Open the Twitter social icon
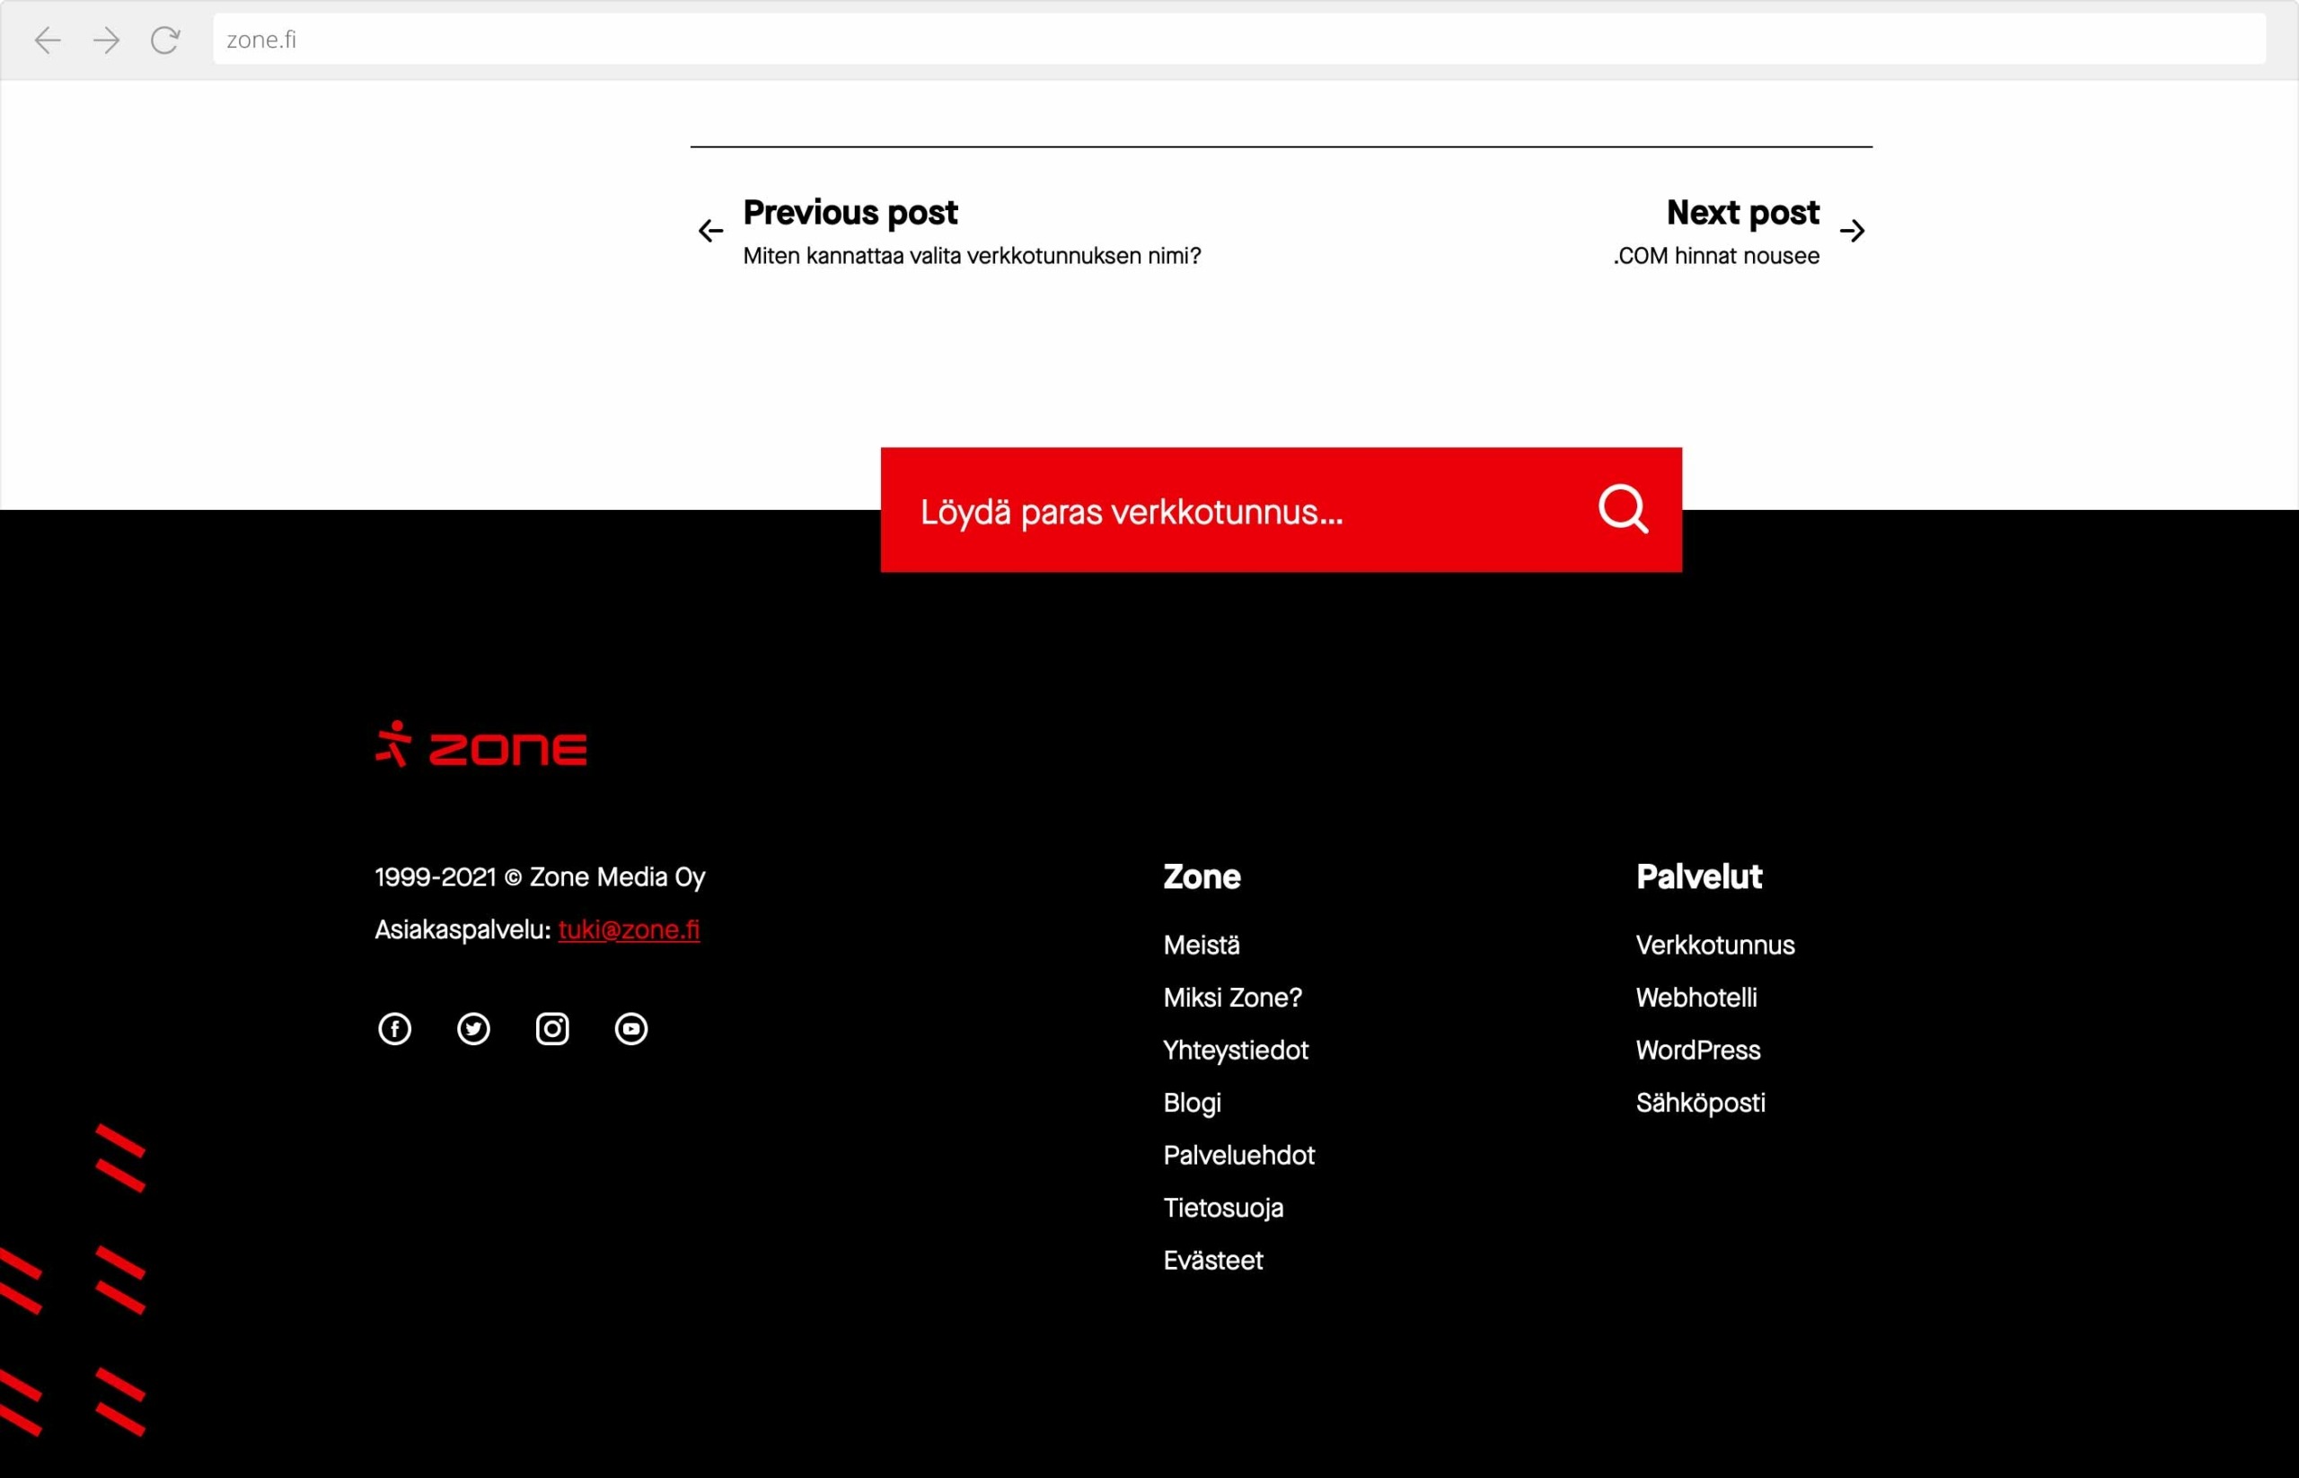 pos(473,1029)
